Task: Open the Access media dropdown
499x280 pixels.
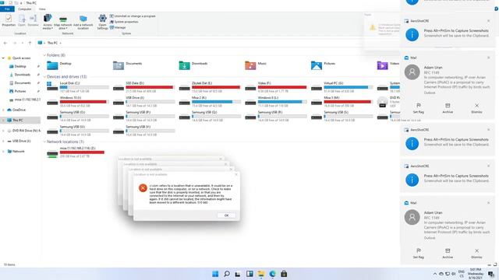Action: (x=48, y=22)
